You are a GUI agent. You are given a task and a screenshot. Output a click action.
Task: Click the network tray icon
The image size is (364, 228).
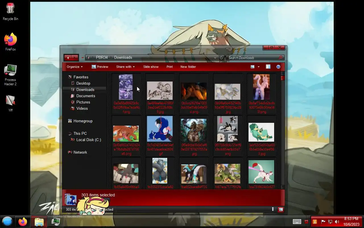330,222
